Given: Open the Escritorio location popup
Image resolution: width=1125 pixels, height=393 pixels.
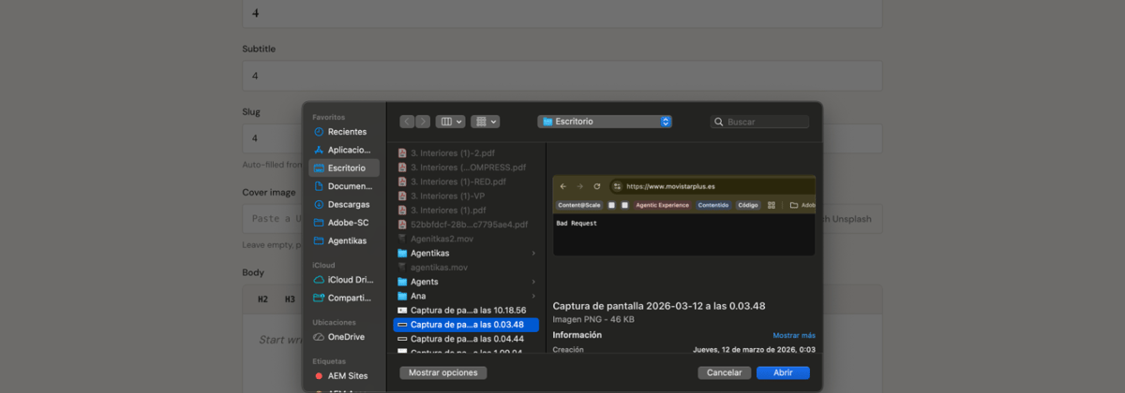Looking at the screenshot, I should coord(605,122).
